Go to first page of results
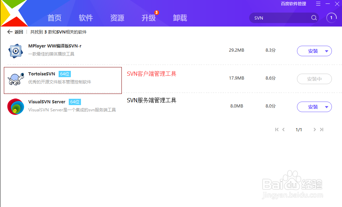Screen dimensions: 342x207 pyautogui.click(x=277, y=130)
